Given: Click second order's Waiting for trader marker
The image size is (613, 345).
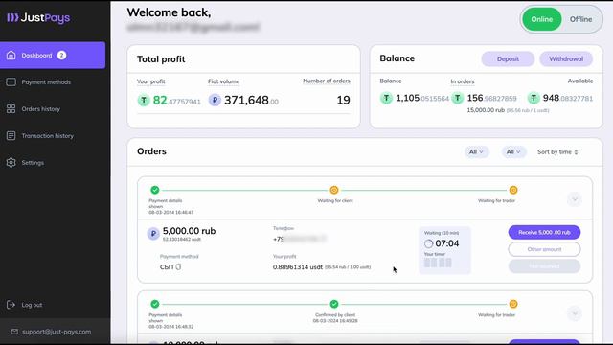Looking at the screenshot, I should [513, 304].
